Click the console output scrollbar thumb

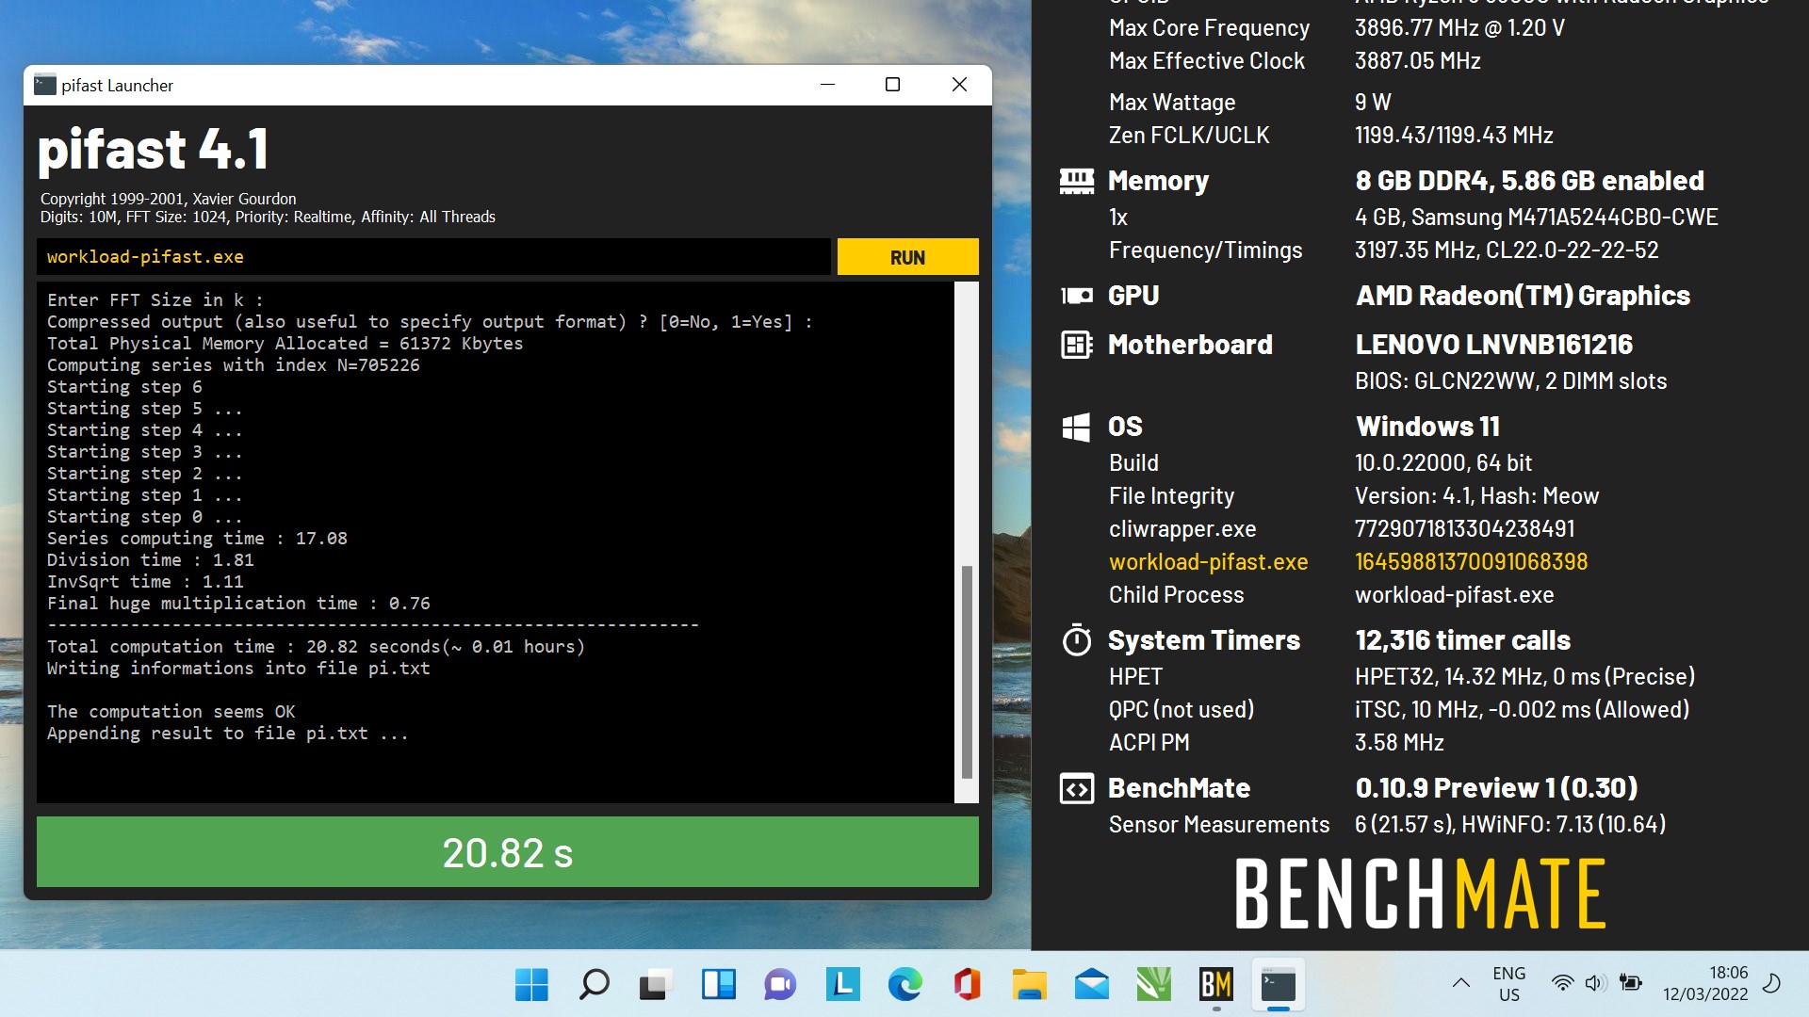tap(967, 672)
